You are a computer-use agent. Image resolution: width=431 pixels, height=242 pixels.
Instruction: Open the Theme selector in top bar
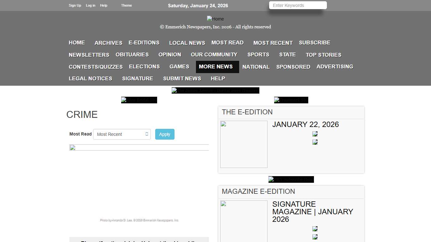click(126, 5)
